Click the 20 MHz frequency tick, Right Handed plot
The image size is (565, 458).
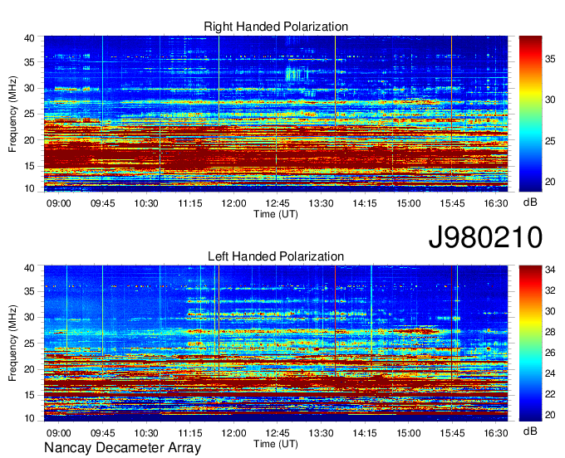tap(29, 140)
